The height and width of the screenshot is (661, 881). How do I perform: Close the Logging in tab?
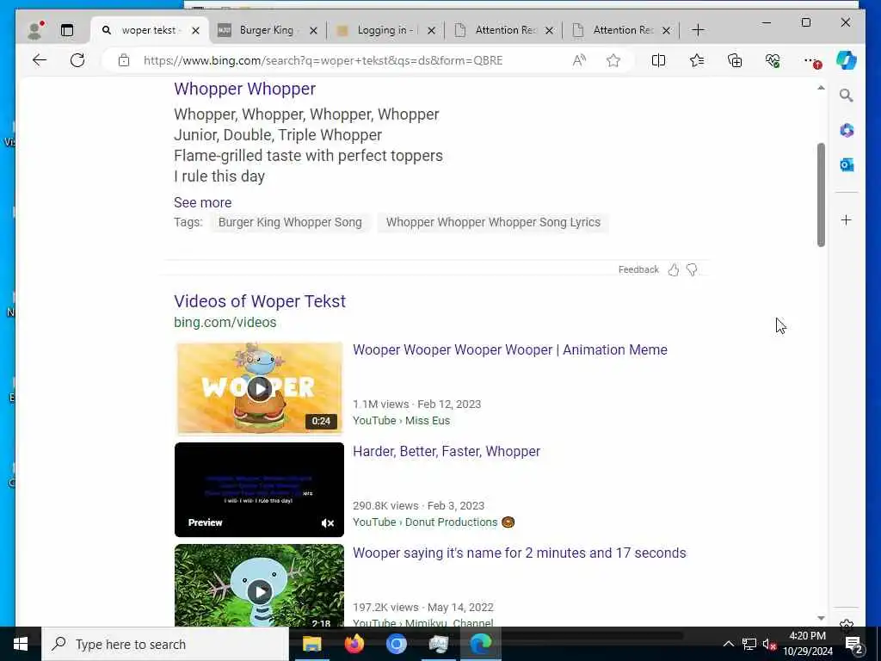click(x=431, y=30)
